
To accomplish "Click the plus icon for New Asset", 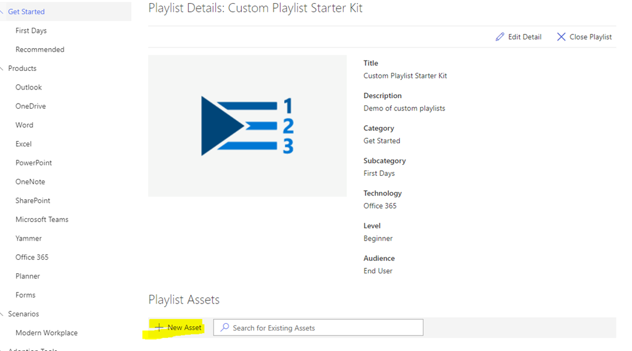I will tap(159, 328).
